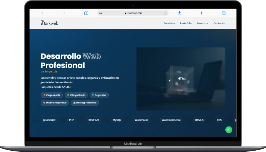Screen dimensions: 266x152
Task: Click the Safari forward arrow
Action: (64, 13)
